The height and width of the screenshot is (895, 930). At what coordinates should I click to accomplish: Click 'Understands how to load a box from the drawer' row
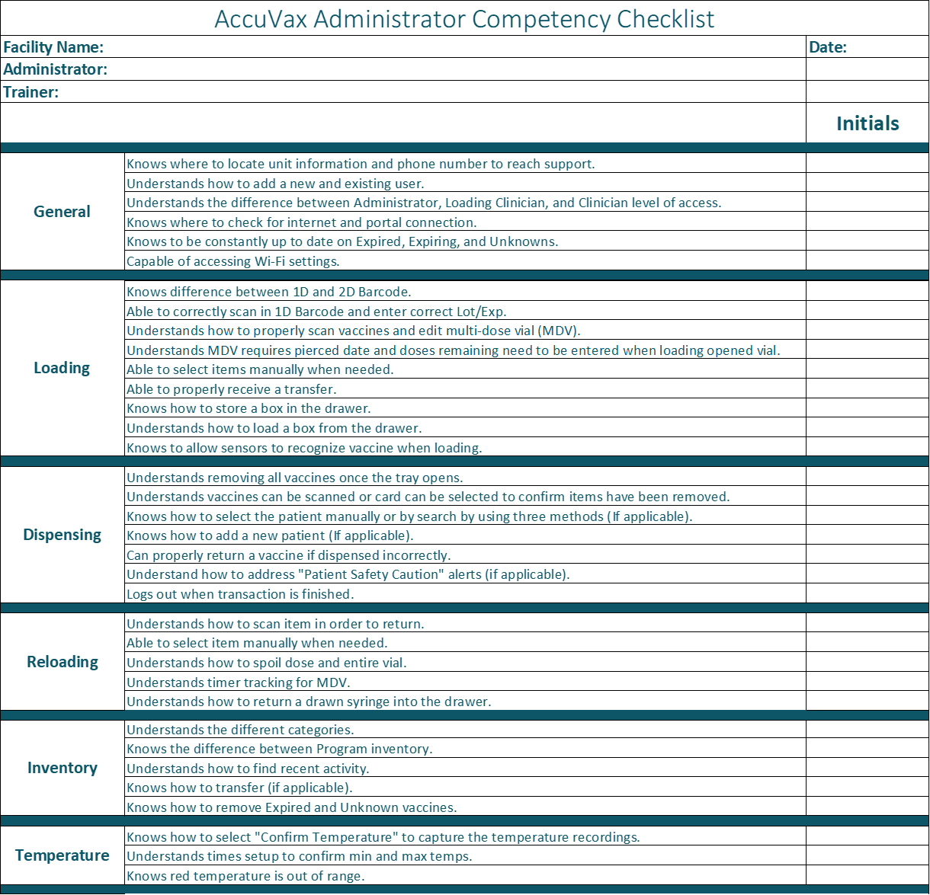point(465,427)
